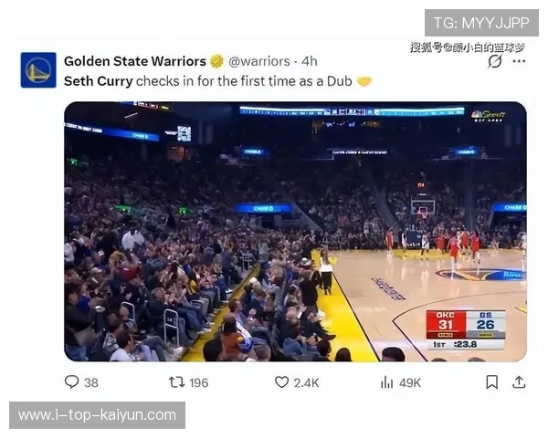This screenshot has height=438, width=548.
Task: View analytics bar chart icon
Action: 387,382
